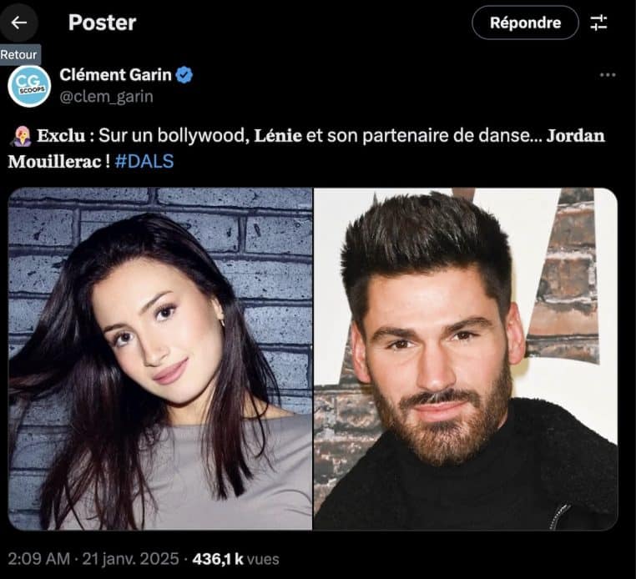Open the #DALS hashtag link

(x=144, y=161)
